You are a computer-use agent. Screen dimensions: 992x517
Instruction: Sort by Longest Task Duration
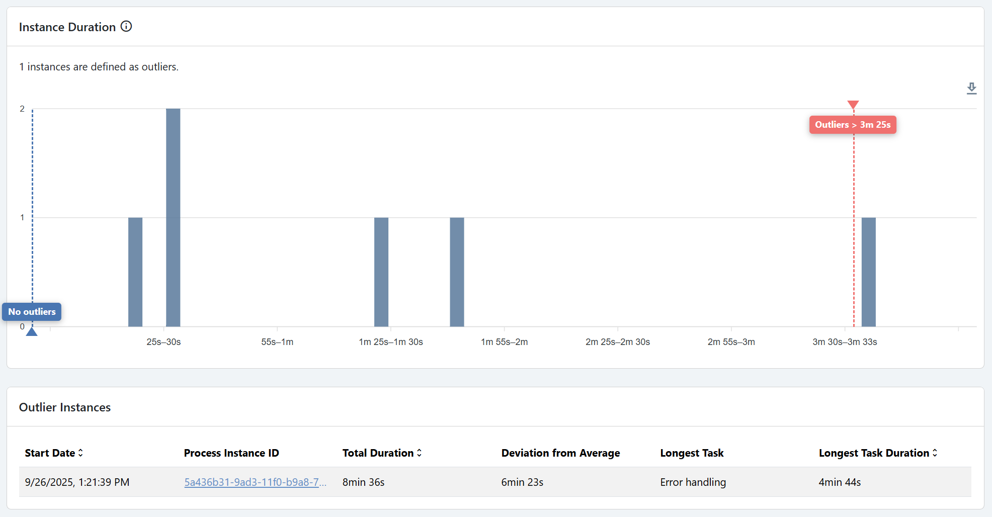[935, 453]
